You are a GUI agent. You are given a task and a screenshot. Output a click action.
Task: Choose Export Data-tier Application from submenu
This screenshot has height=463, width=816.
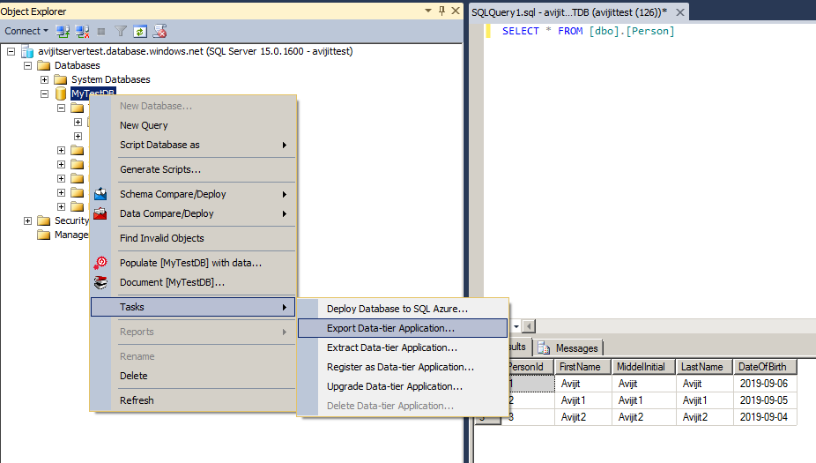[x=390, y=328]
